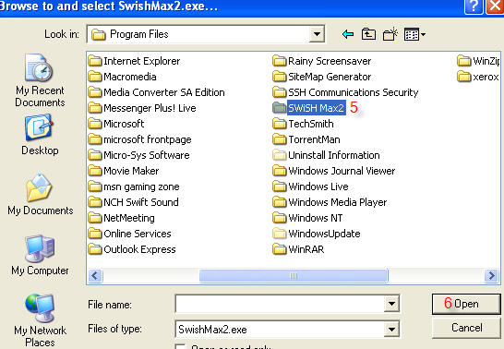Click the left scroll arrow of file list
The height and width of the screenshot is (349, 504).
pos(95,276)
